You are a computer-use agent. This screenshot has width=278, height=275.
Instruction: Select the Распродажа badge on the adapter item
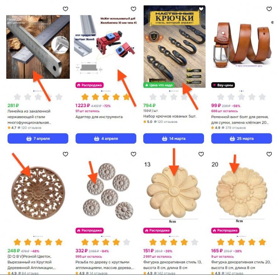click(x=89, y=85)
